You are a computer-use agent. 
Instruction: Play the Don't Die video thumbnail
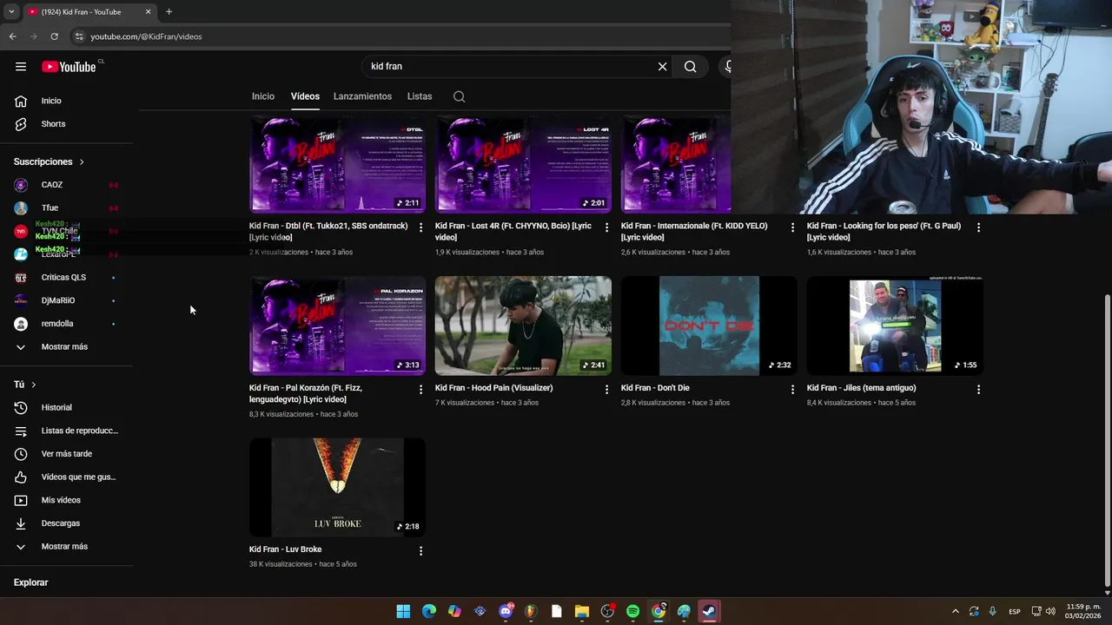pyautogui.click(x=709, y=326)
